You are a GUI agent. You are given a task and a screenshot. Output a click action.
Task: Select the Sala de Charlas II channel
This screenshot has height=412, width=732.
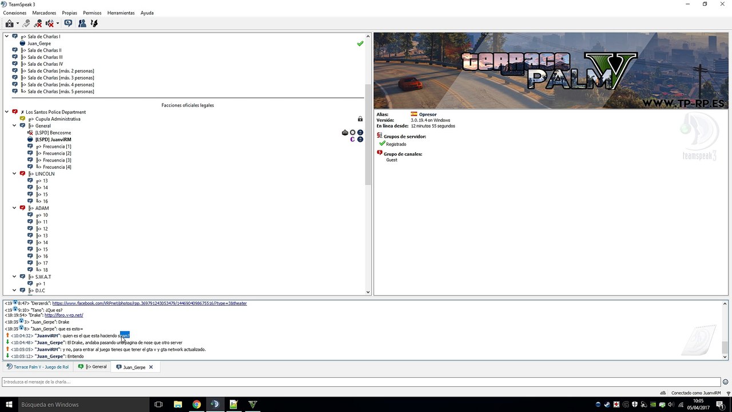point(45,50)
